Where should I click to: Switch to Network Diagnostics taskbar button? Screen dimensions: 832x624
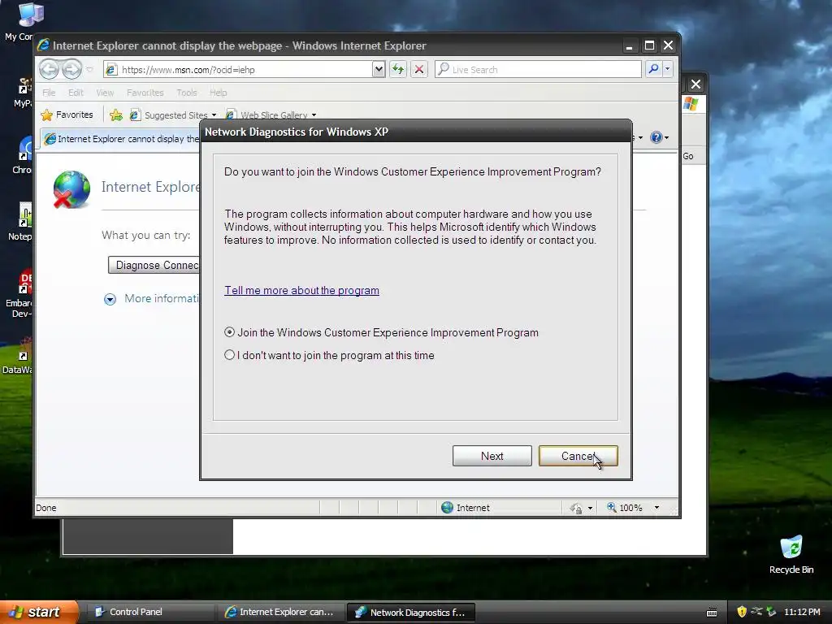pos(410,612)
